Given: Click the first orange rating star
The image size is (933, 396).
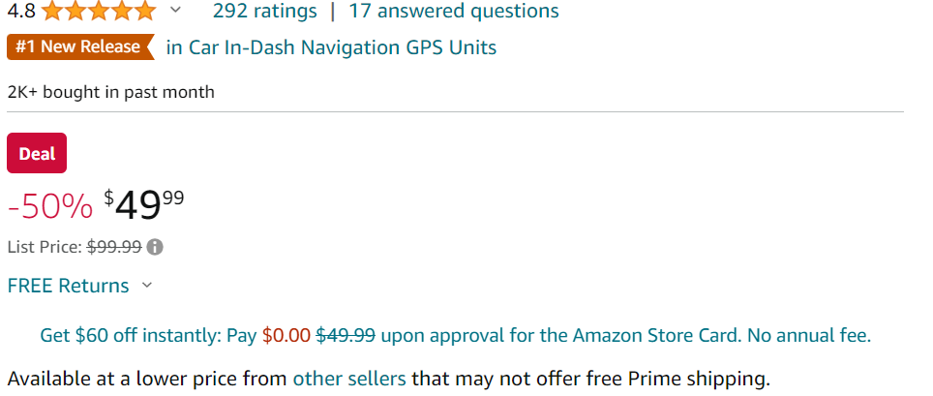Looking at the screenshot, I should point(52,11).
